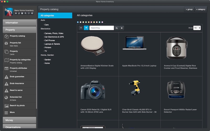The image size is (210, 131).
Task: Click the Char-Broil Classic Gas Grill title
Action: tap(139, 111)
